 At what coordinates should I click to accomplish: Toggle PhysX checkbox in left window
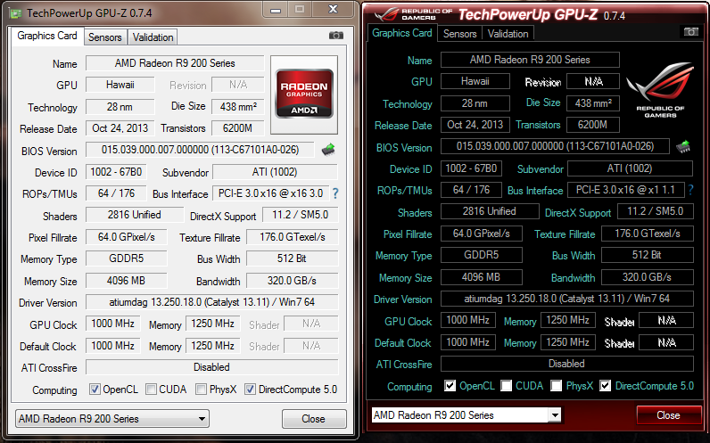point(202,390)
